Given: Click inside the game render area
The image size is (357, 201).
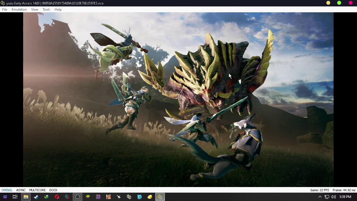Looking at the screenshot, I should (x=178, y=100).
